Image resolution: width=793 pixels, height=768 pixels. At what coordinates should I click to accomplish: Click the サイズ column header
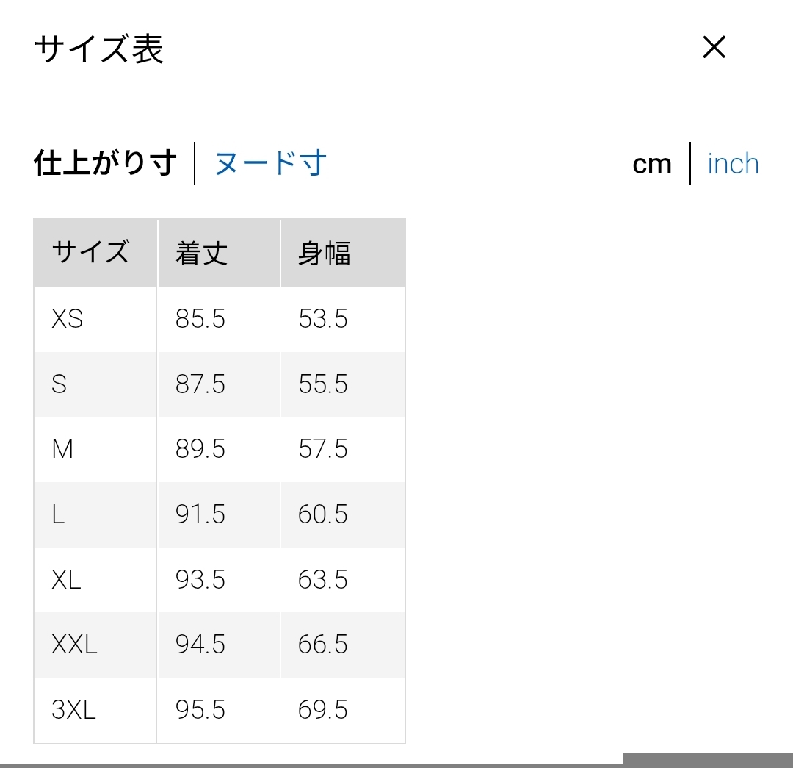(x=90, y=253)
